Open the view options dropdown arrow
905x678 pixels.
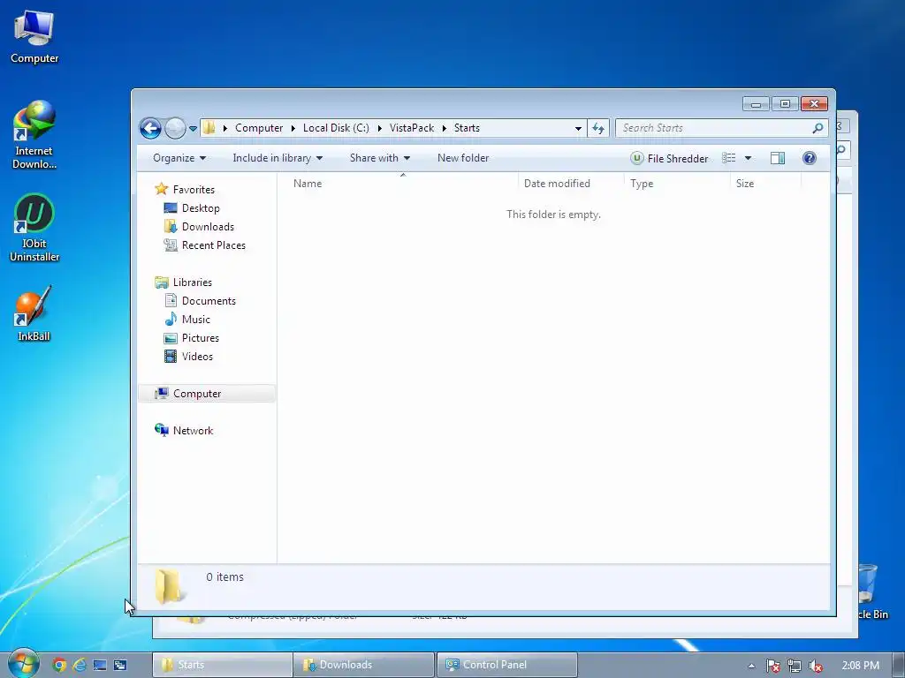click(x=748, y=158)
